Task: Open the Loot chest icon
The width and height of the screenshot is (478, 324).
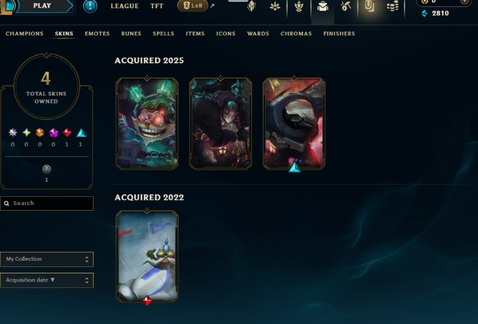Action: (322, 6)
